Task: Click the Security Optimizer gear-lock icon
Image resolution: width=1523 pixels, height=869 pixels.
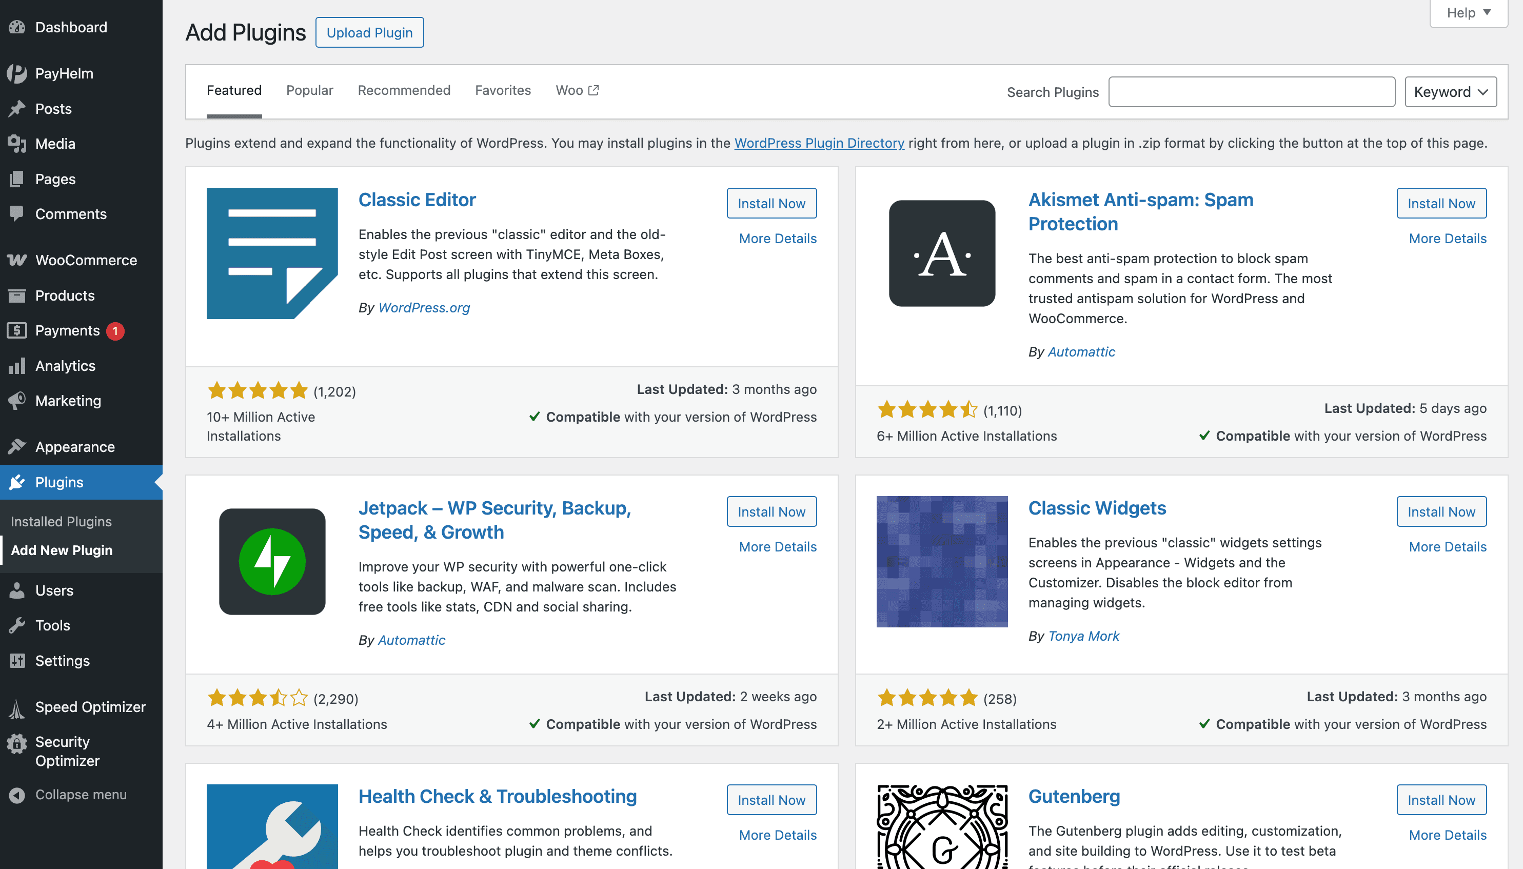Action: point(17,743)
